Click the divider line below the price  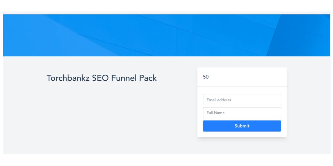pos(242,87)
